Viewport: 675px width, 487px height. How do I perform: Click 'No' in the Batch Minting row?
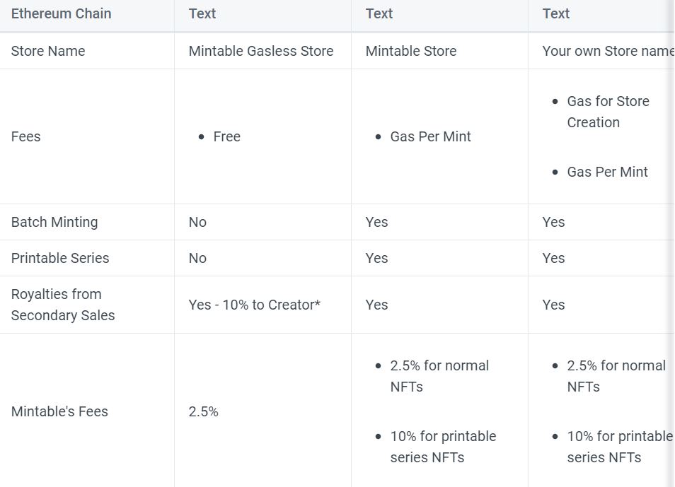click(197, 222)
